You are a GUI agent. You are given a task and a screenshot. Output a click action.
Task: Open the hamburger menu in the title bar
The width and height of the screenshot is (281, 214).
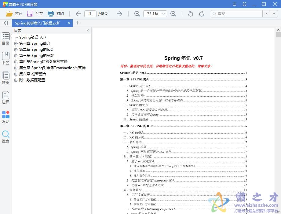(234, 4)
